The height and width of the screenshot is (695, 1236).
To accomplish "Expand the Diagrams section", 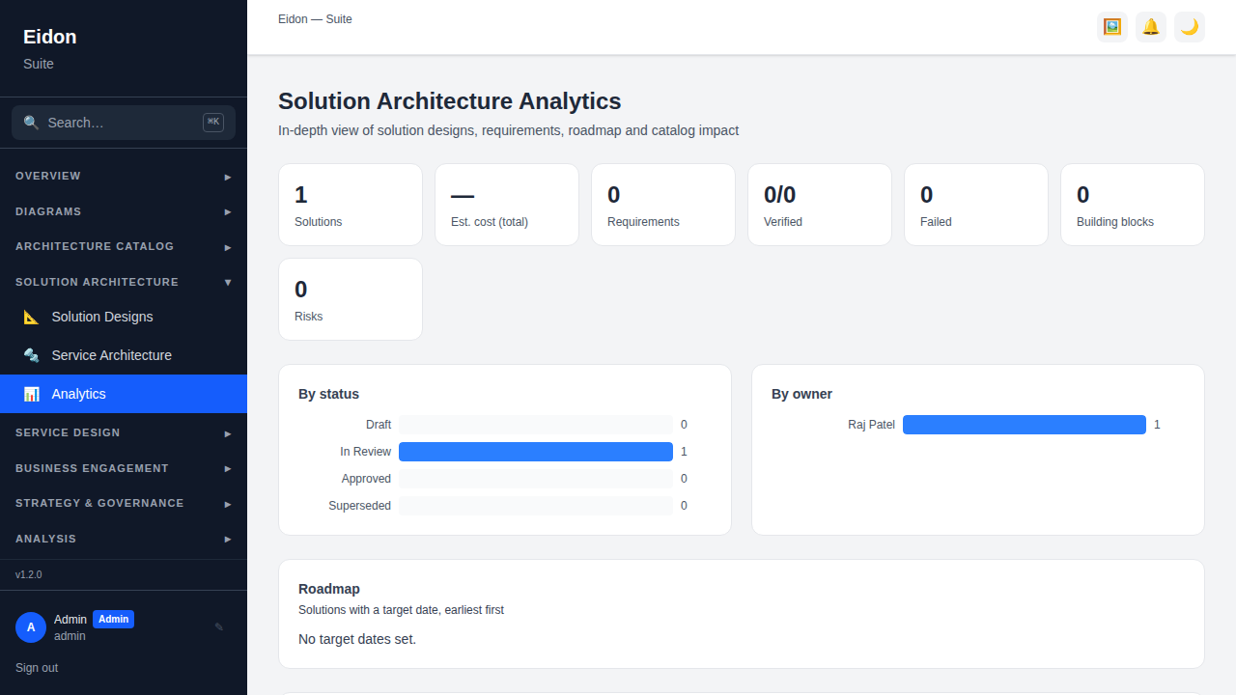I will pos(124,211).
